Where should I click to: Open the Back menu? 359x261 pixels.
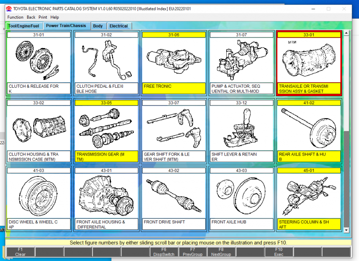click(x=31, y=17)
